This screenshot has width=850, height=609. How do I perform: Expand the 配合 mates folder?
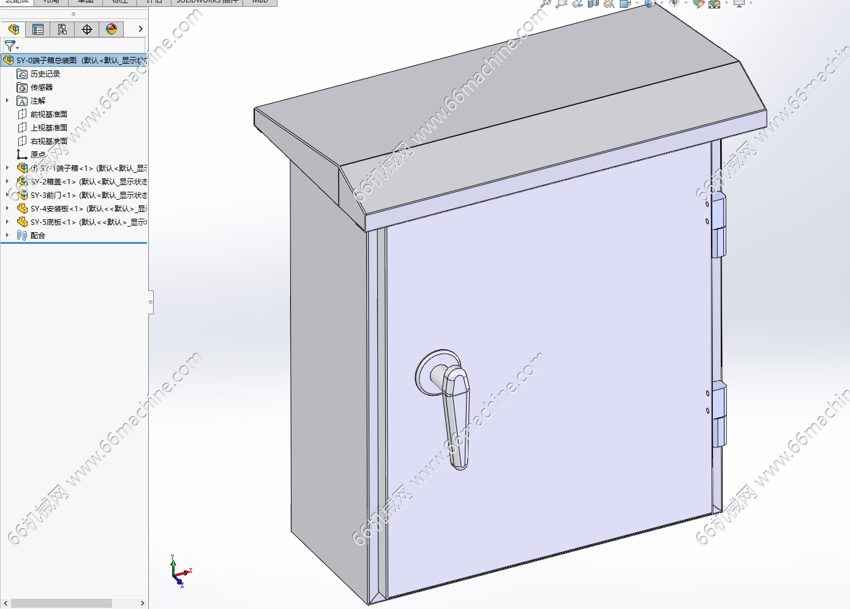pos(7,235)
